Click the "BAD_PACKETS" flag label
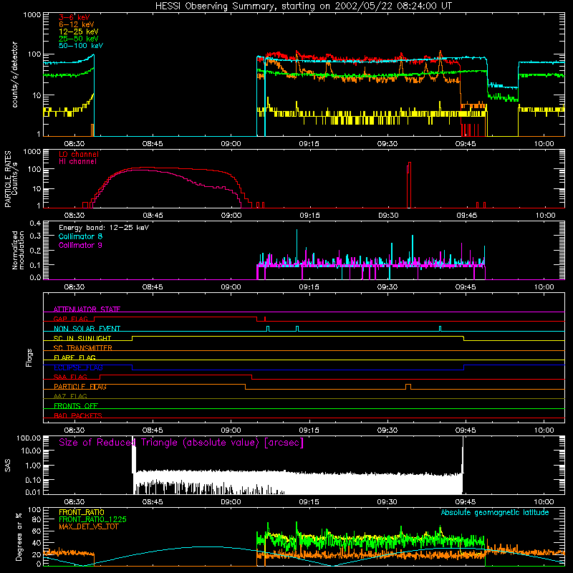573x573 pixels. coord(78,415)
